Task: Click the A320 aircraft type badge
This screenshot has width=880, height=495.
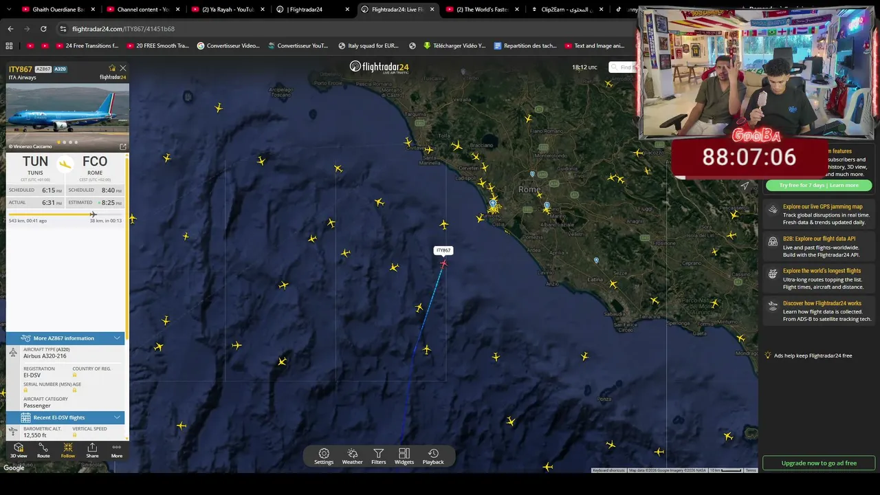Action: [60, 69]
